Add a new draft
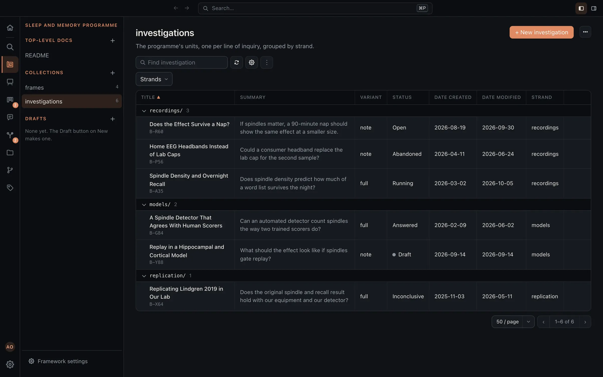The width and height of the screenshot is (603, 377). (113, 119)
